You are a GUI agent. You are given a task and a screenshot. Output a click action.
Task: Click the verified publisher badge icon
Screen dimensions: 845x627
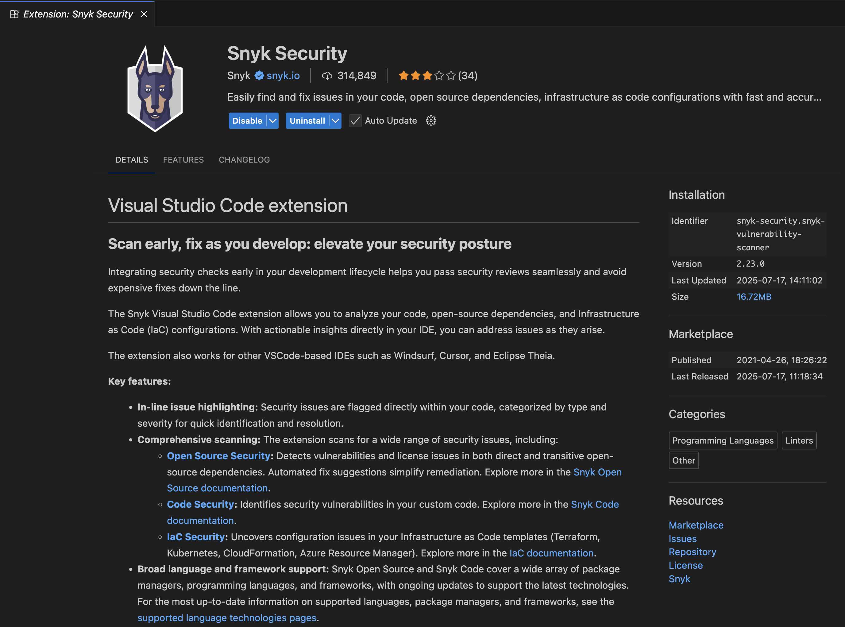(259, 75)
